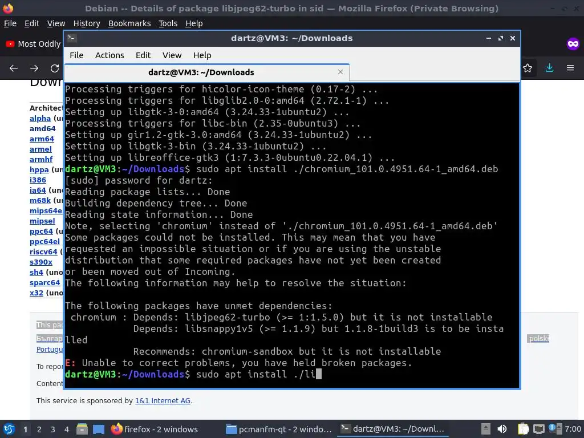Click the 7:00 clock in panel
Screen dimensions: 584x438
coord(573,429)
